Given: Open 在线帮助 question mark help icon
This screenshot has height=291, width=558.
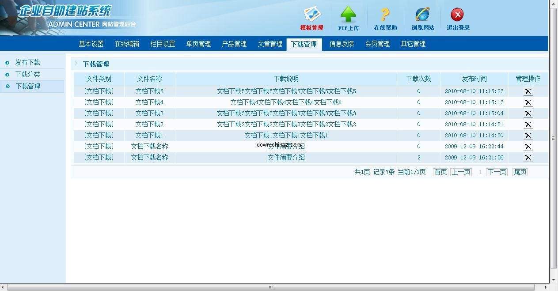Looking at the screenshot, I should coord(385,15).
